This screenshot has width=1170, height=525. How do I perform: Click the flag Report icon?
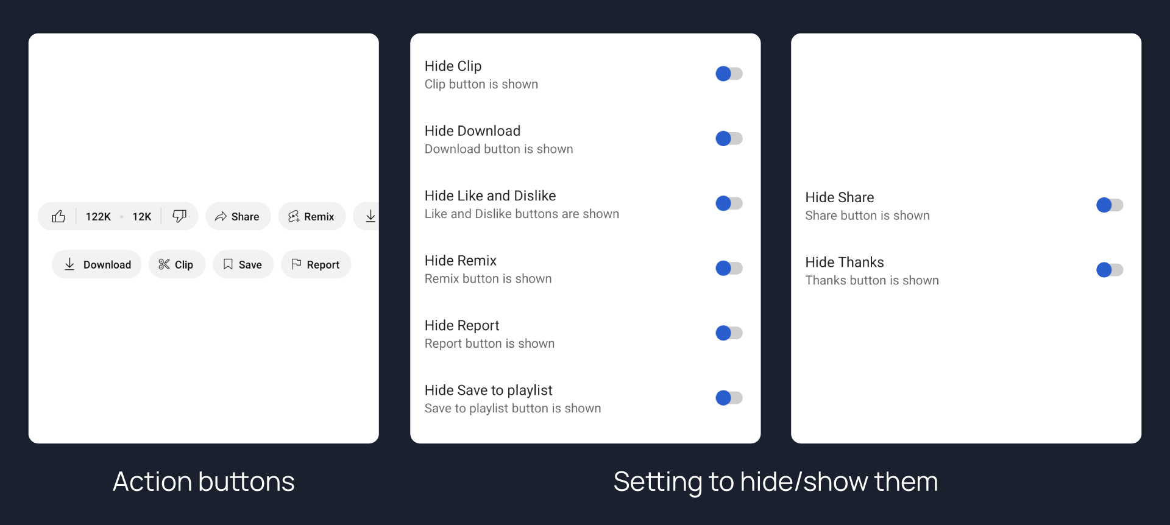(x=296, y=264)
